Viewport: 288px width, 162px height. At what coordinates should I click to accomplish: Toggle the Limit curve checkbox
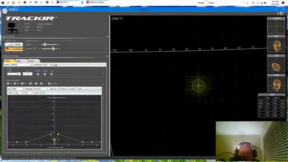(x=76, y=89)
